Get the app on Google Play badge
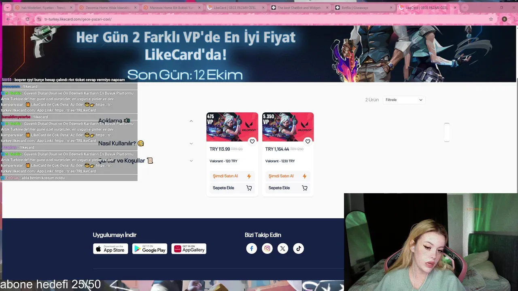The width and height of the screenshot is (518, 291). tap(150, 249)
